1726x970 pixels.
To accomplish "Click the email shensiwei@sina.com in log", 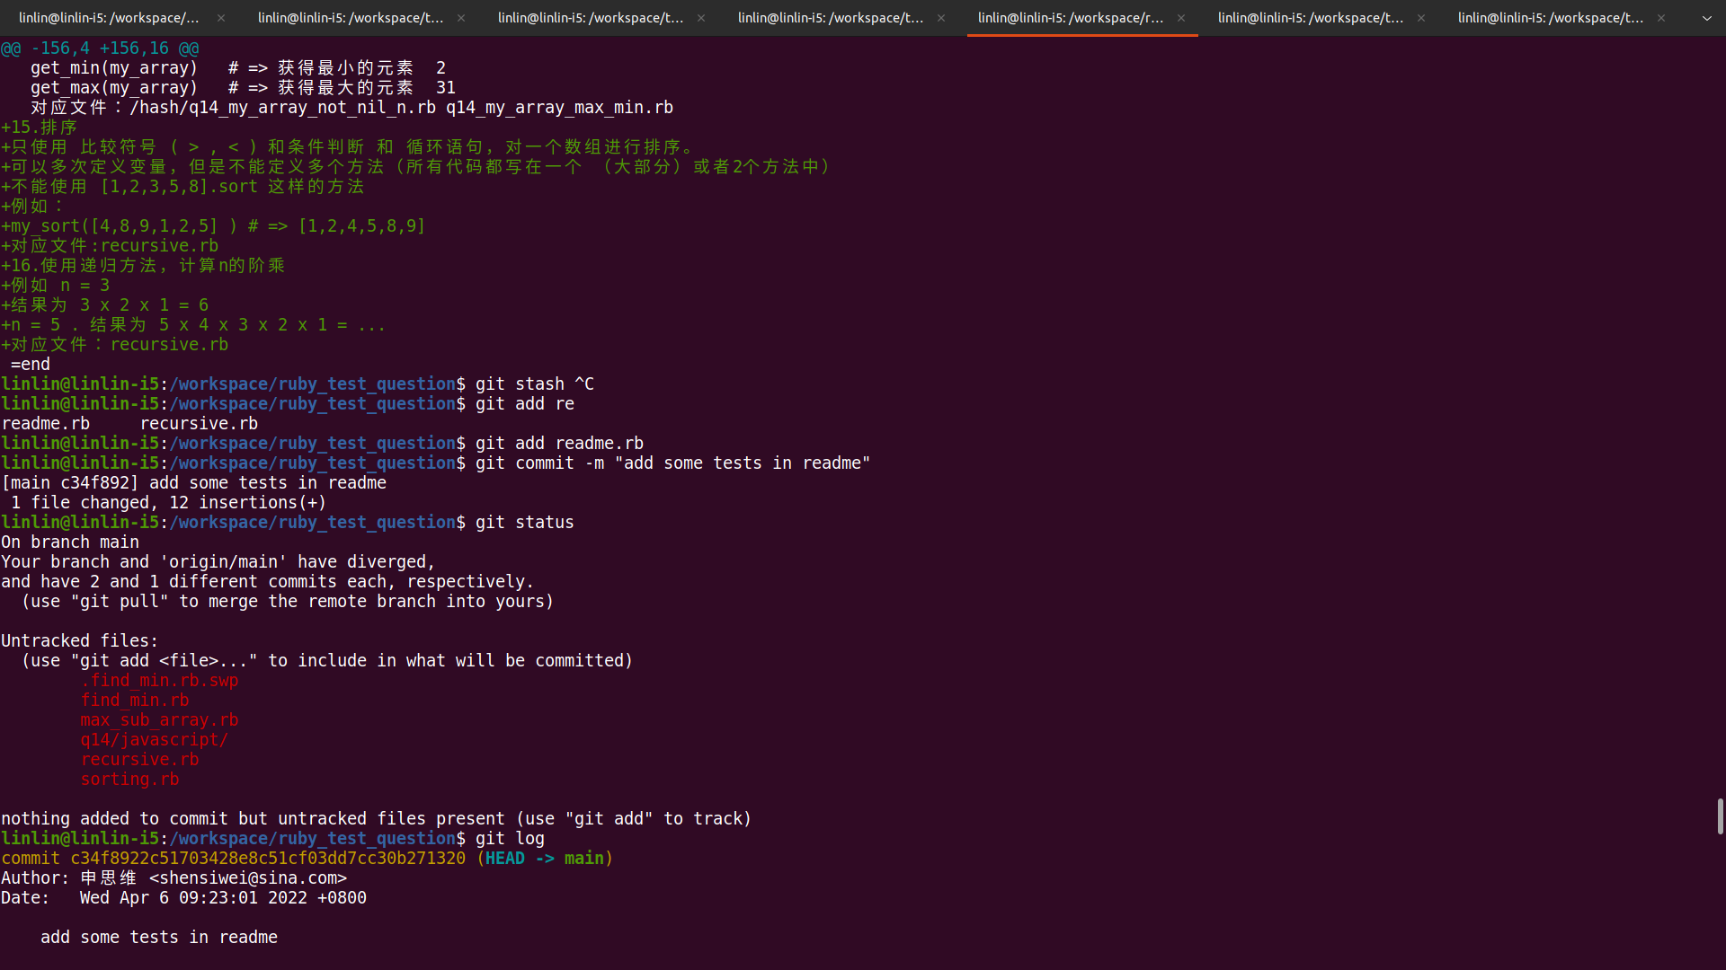I will pos(248,878).
